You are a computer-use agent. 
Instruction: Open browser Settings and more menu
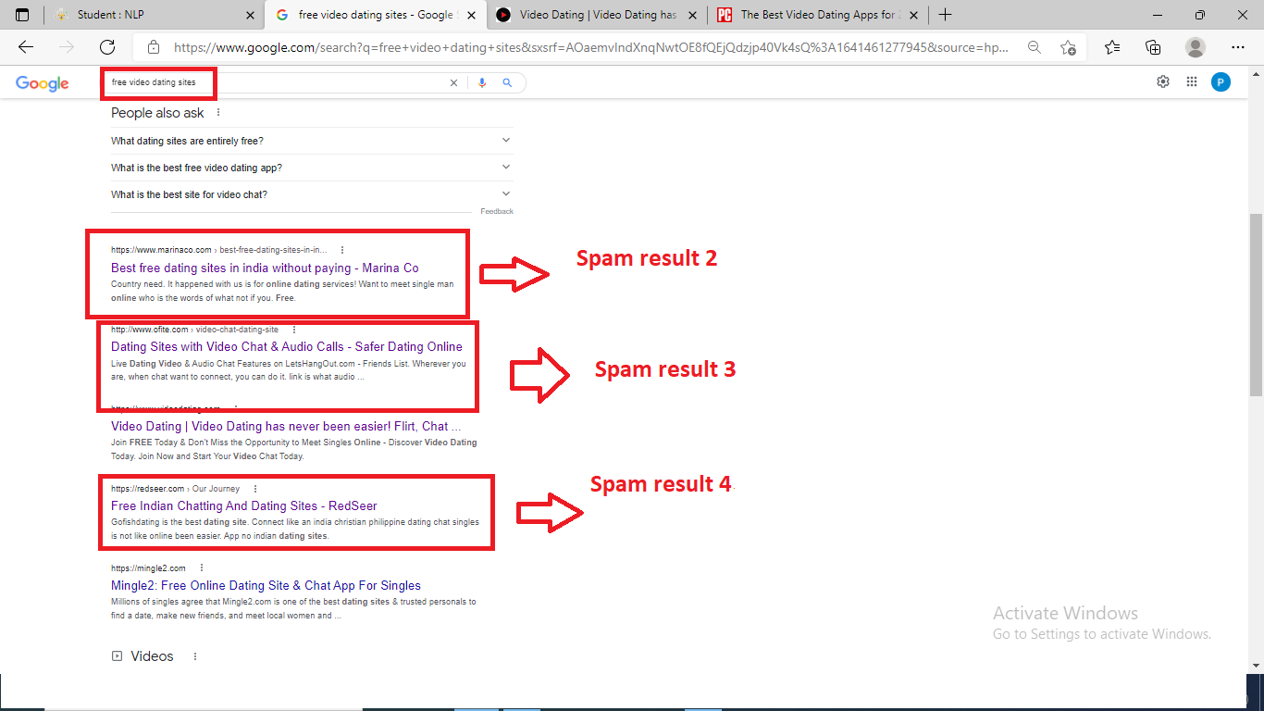click(1238, 47)
